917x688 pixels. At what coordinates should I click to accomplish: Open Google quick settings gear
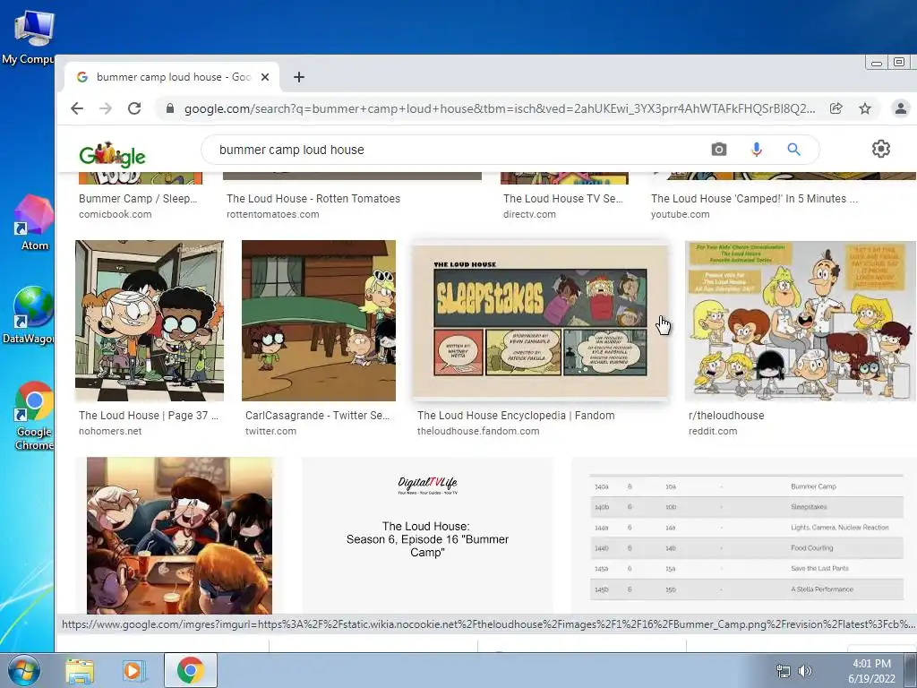click(x=881, y=150)
